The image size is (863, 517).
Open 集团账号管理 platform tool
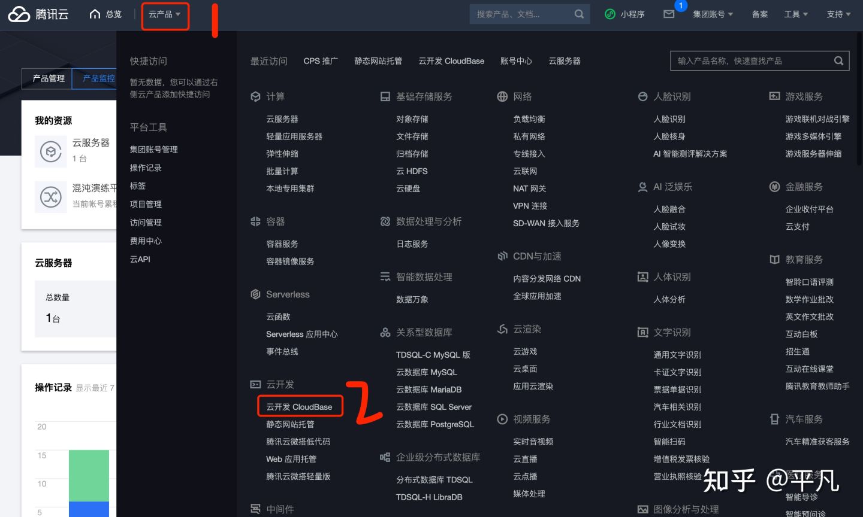click(x=154, y=150)
